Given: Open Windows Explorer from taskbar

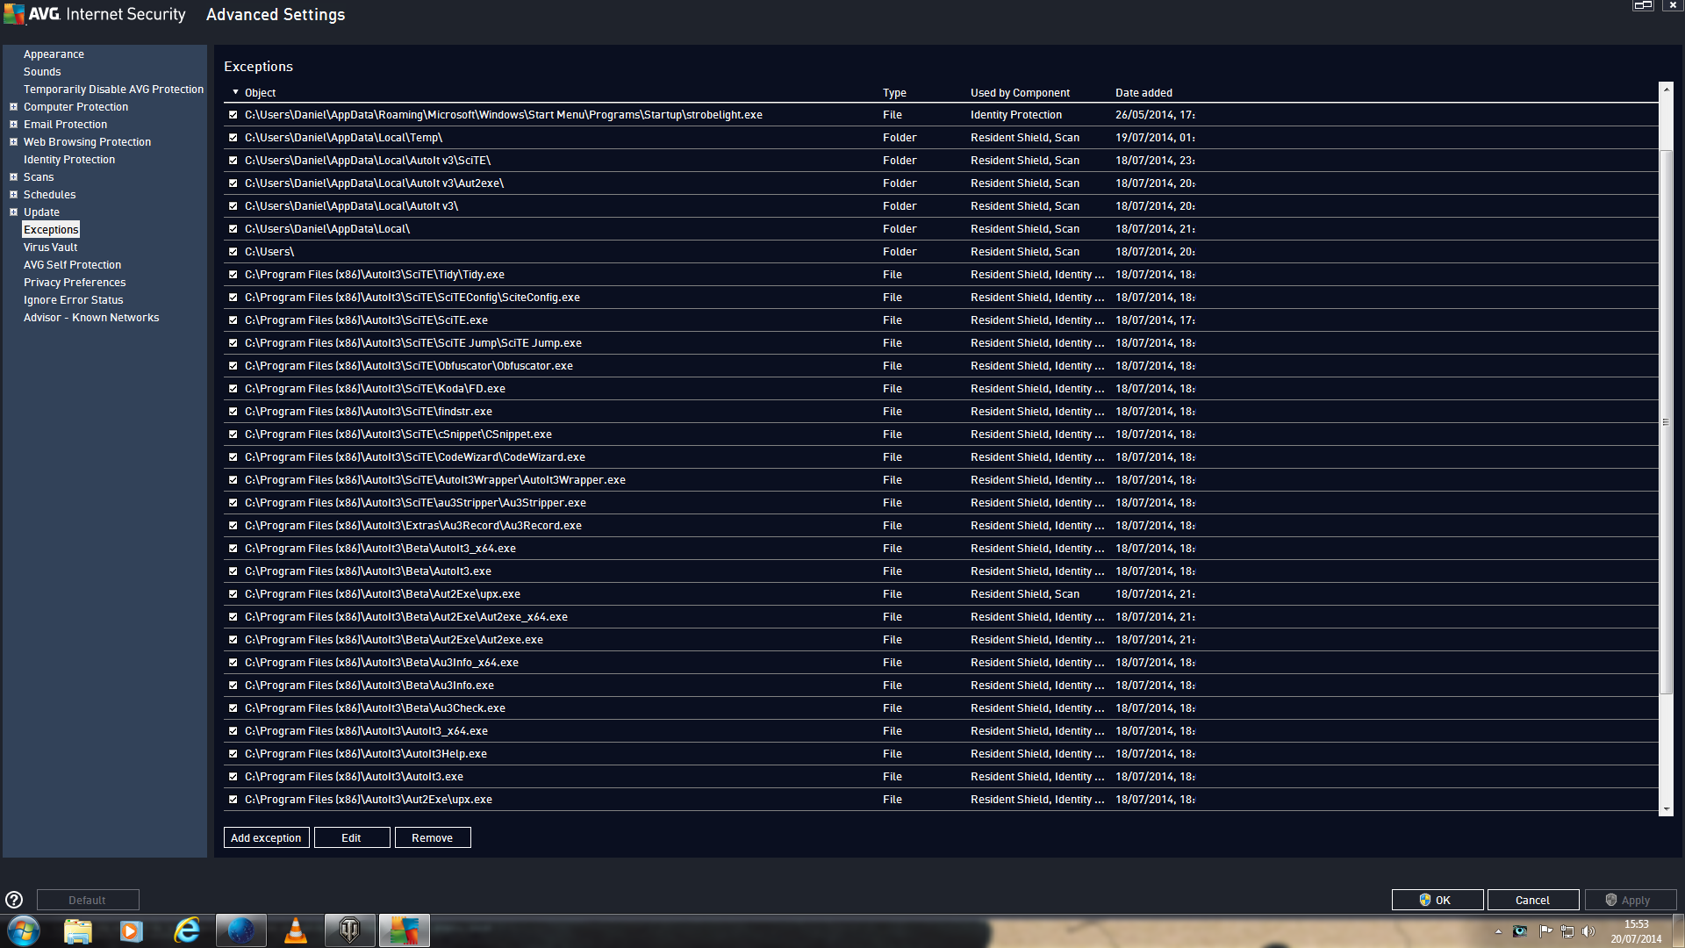Looking at the screenshot, I should pos(78,930).
